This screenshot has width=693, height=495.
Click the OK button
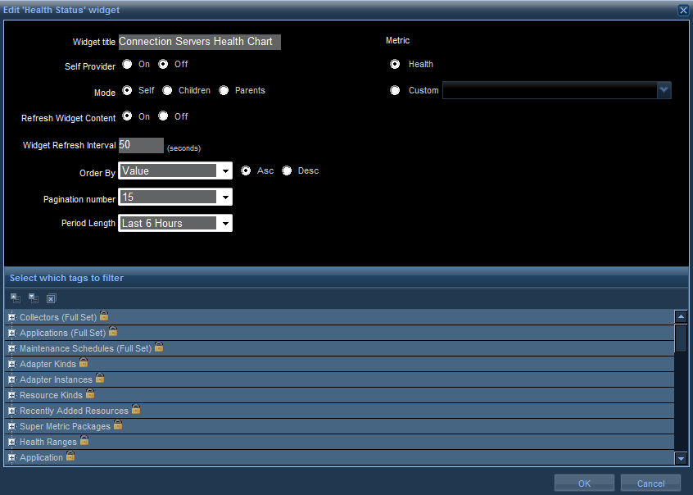[584, 484]
